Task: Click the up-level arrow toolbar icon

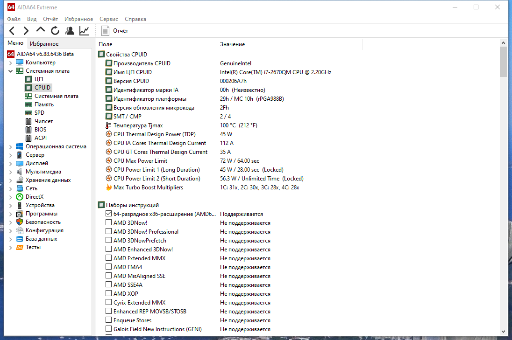Action: [x=41, y=30]
